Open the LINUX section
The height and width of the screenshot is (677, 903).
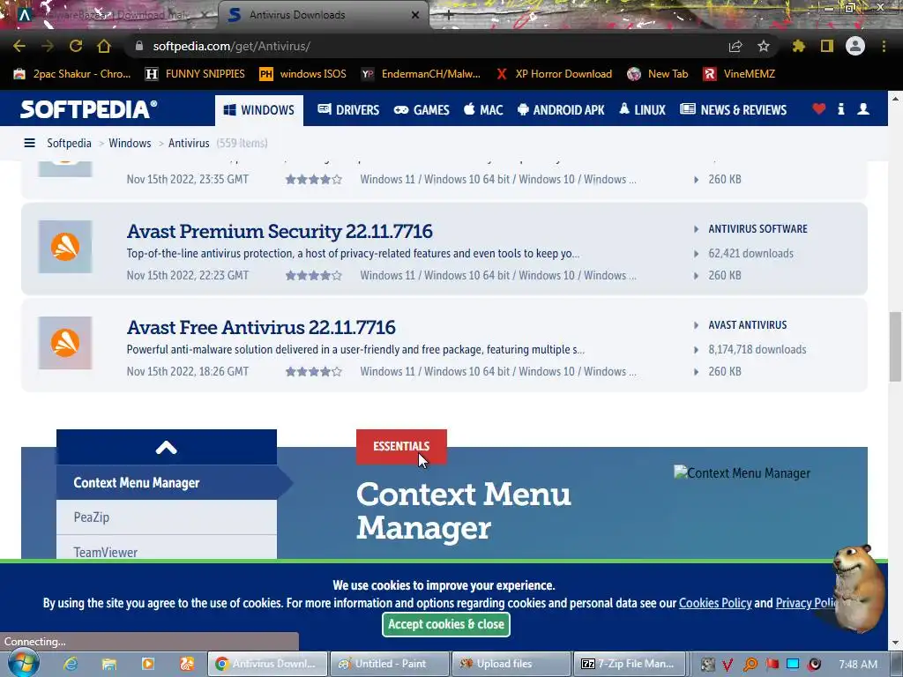[642, 110]
